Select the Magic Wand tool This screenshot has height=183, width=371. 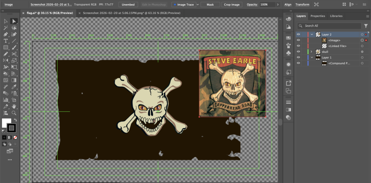pos(6,28)
